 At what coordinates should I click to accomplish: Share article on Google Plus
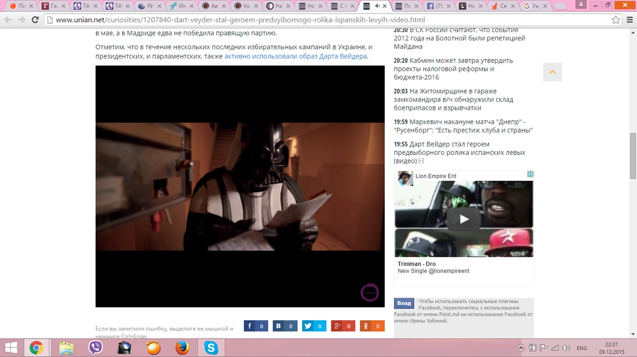click(x=343, y=326)
